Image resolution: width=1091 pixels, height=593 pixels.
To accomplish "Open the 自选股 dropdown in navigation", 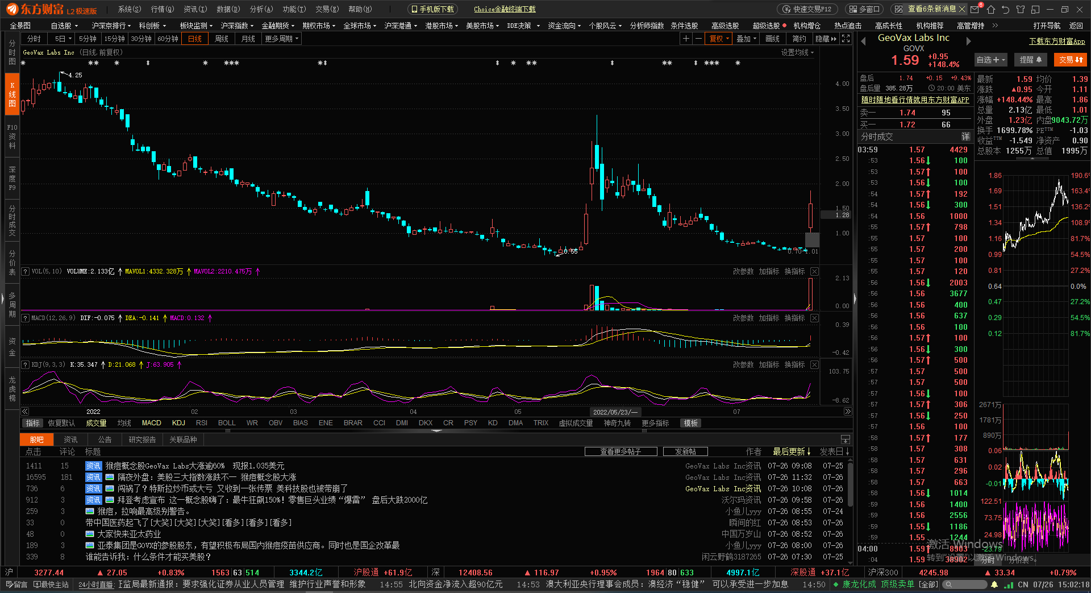I will pyautogui.click(x=64, y=26).
